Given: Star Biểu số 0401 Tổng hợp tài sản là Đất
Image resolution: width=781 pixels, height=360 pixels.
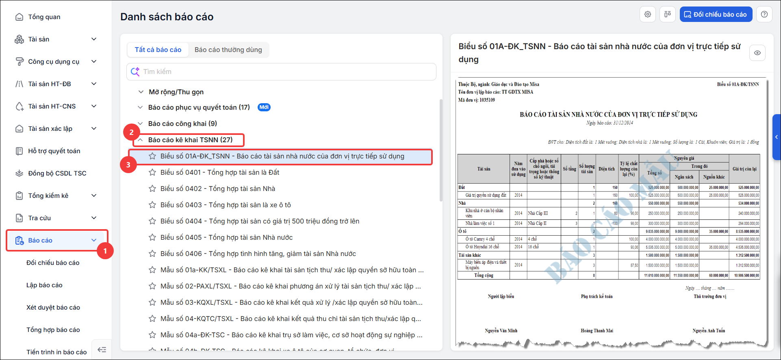Looking at the screenshot, I should 152,172.
